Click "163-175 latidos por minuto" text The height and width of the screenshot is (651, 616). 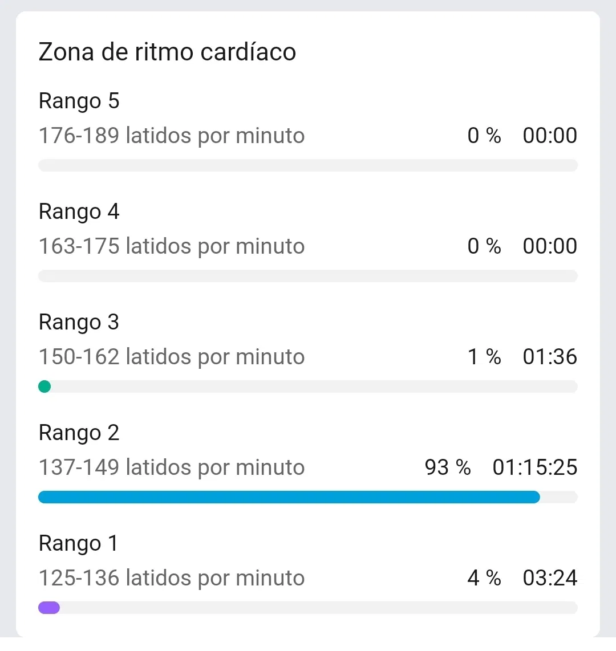point(171,247)
